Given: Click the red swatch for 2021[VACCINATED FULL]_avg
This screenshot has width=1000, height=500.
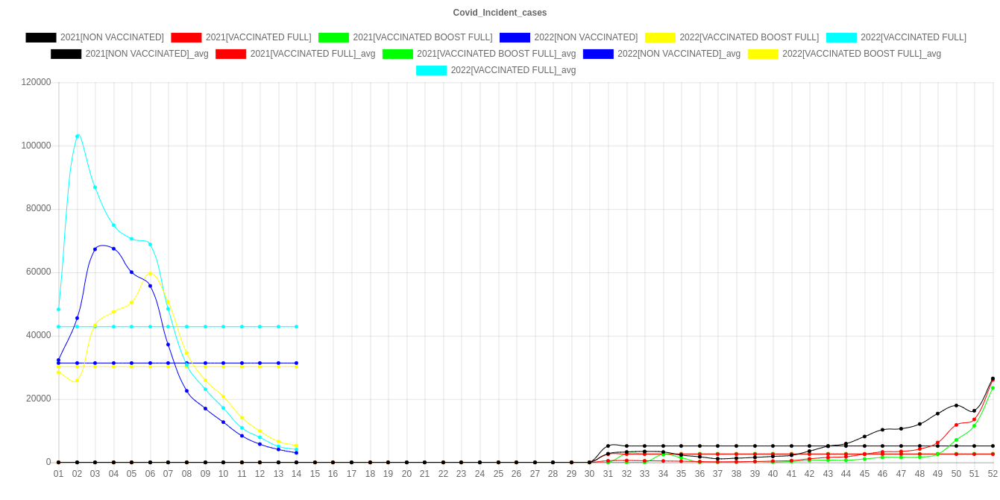Looking at the screenshot, I should coord(230,54).
